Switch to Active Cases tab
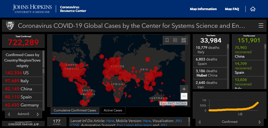This screenshot has height=128, width=268. [113, 110]
